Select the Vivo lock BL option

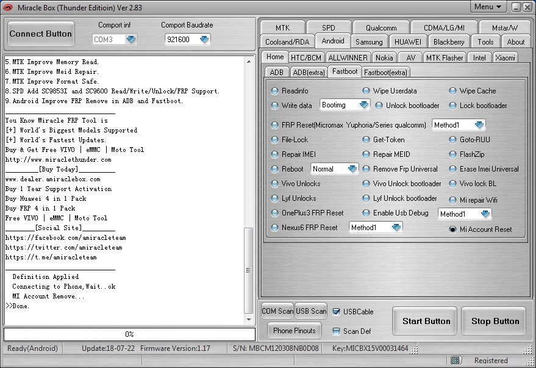coord(452,184)
